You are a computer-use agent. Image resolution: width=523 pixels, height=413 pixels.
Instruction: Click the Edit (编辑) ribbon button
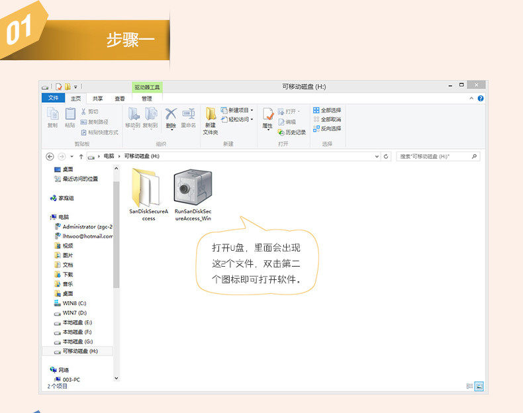click(x=287, y=122)
